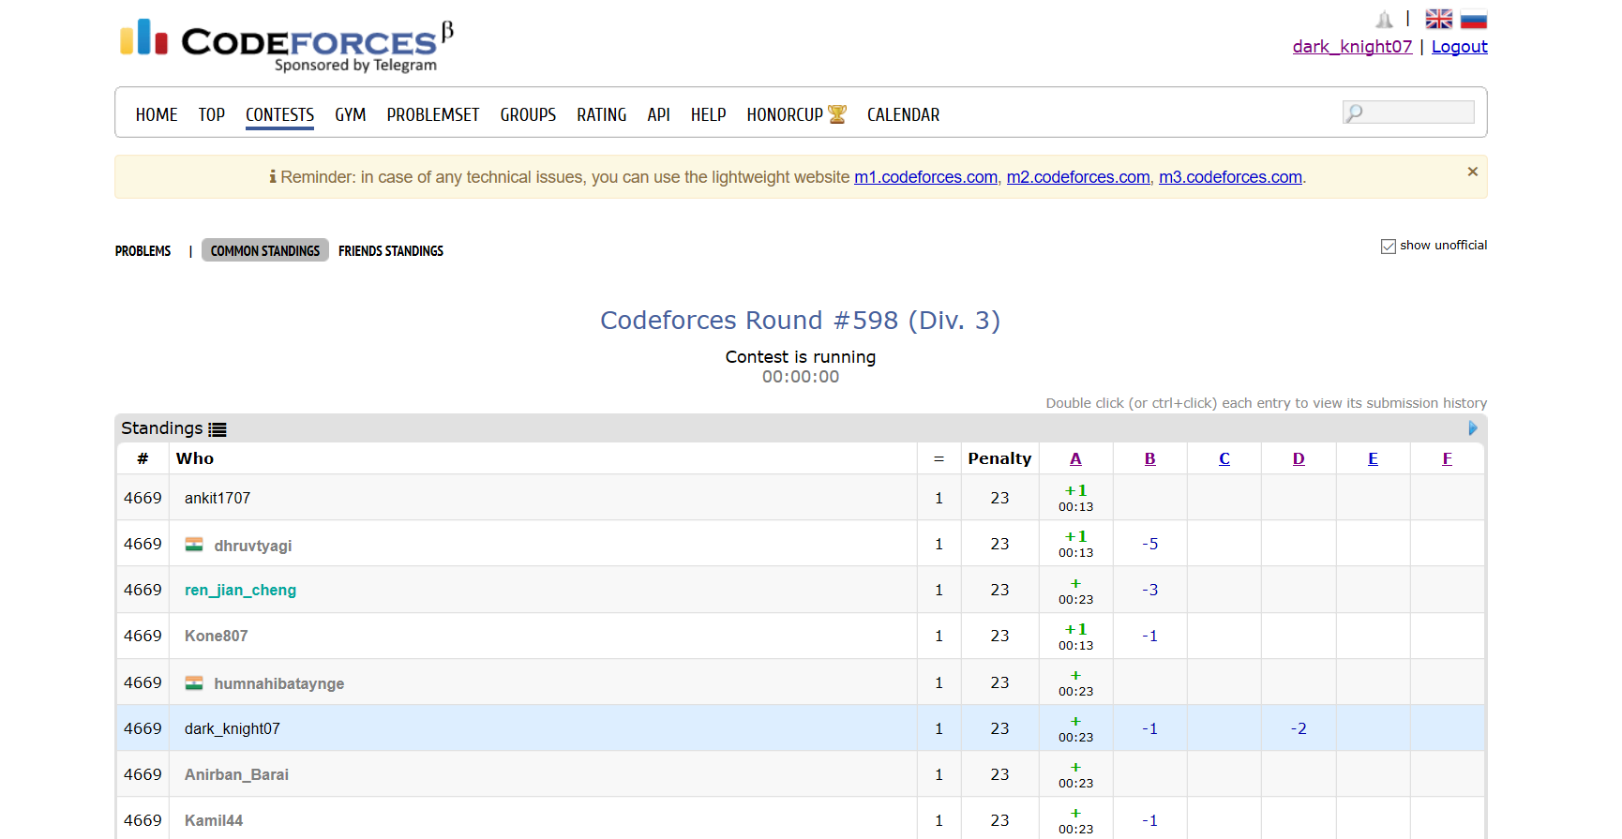Click India flag beside humnahibataynge
This screenshot has width=1622, height=839.
194,682
